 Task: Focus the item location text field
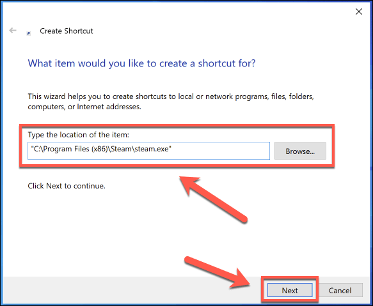(148, 151)
